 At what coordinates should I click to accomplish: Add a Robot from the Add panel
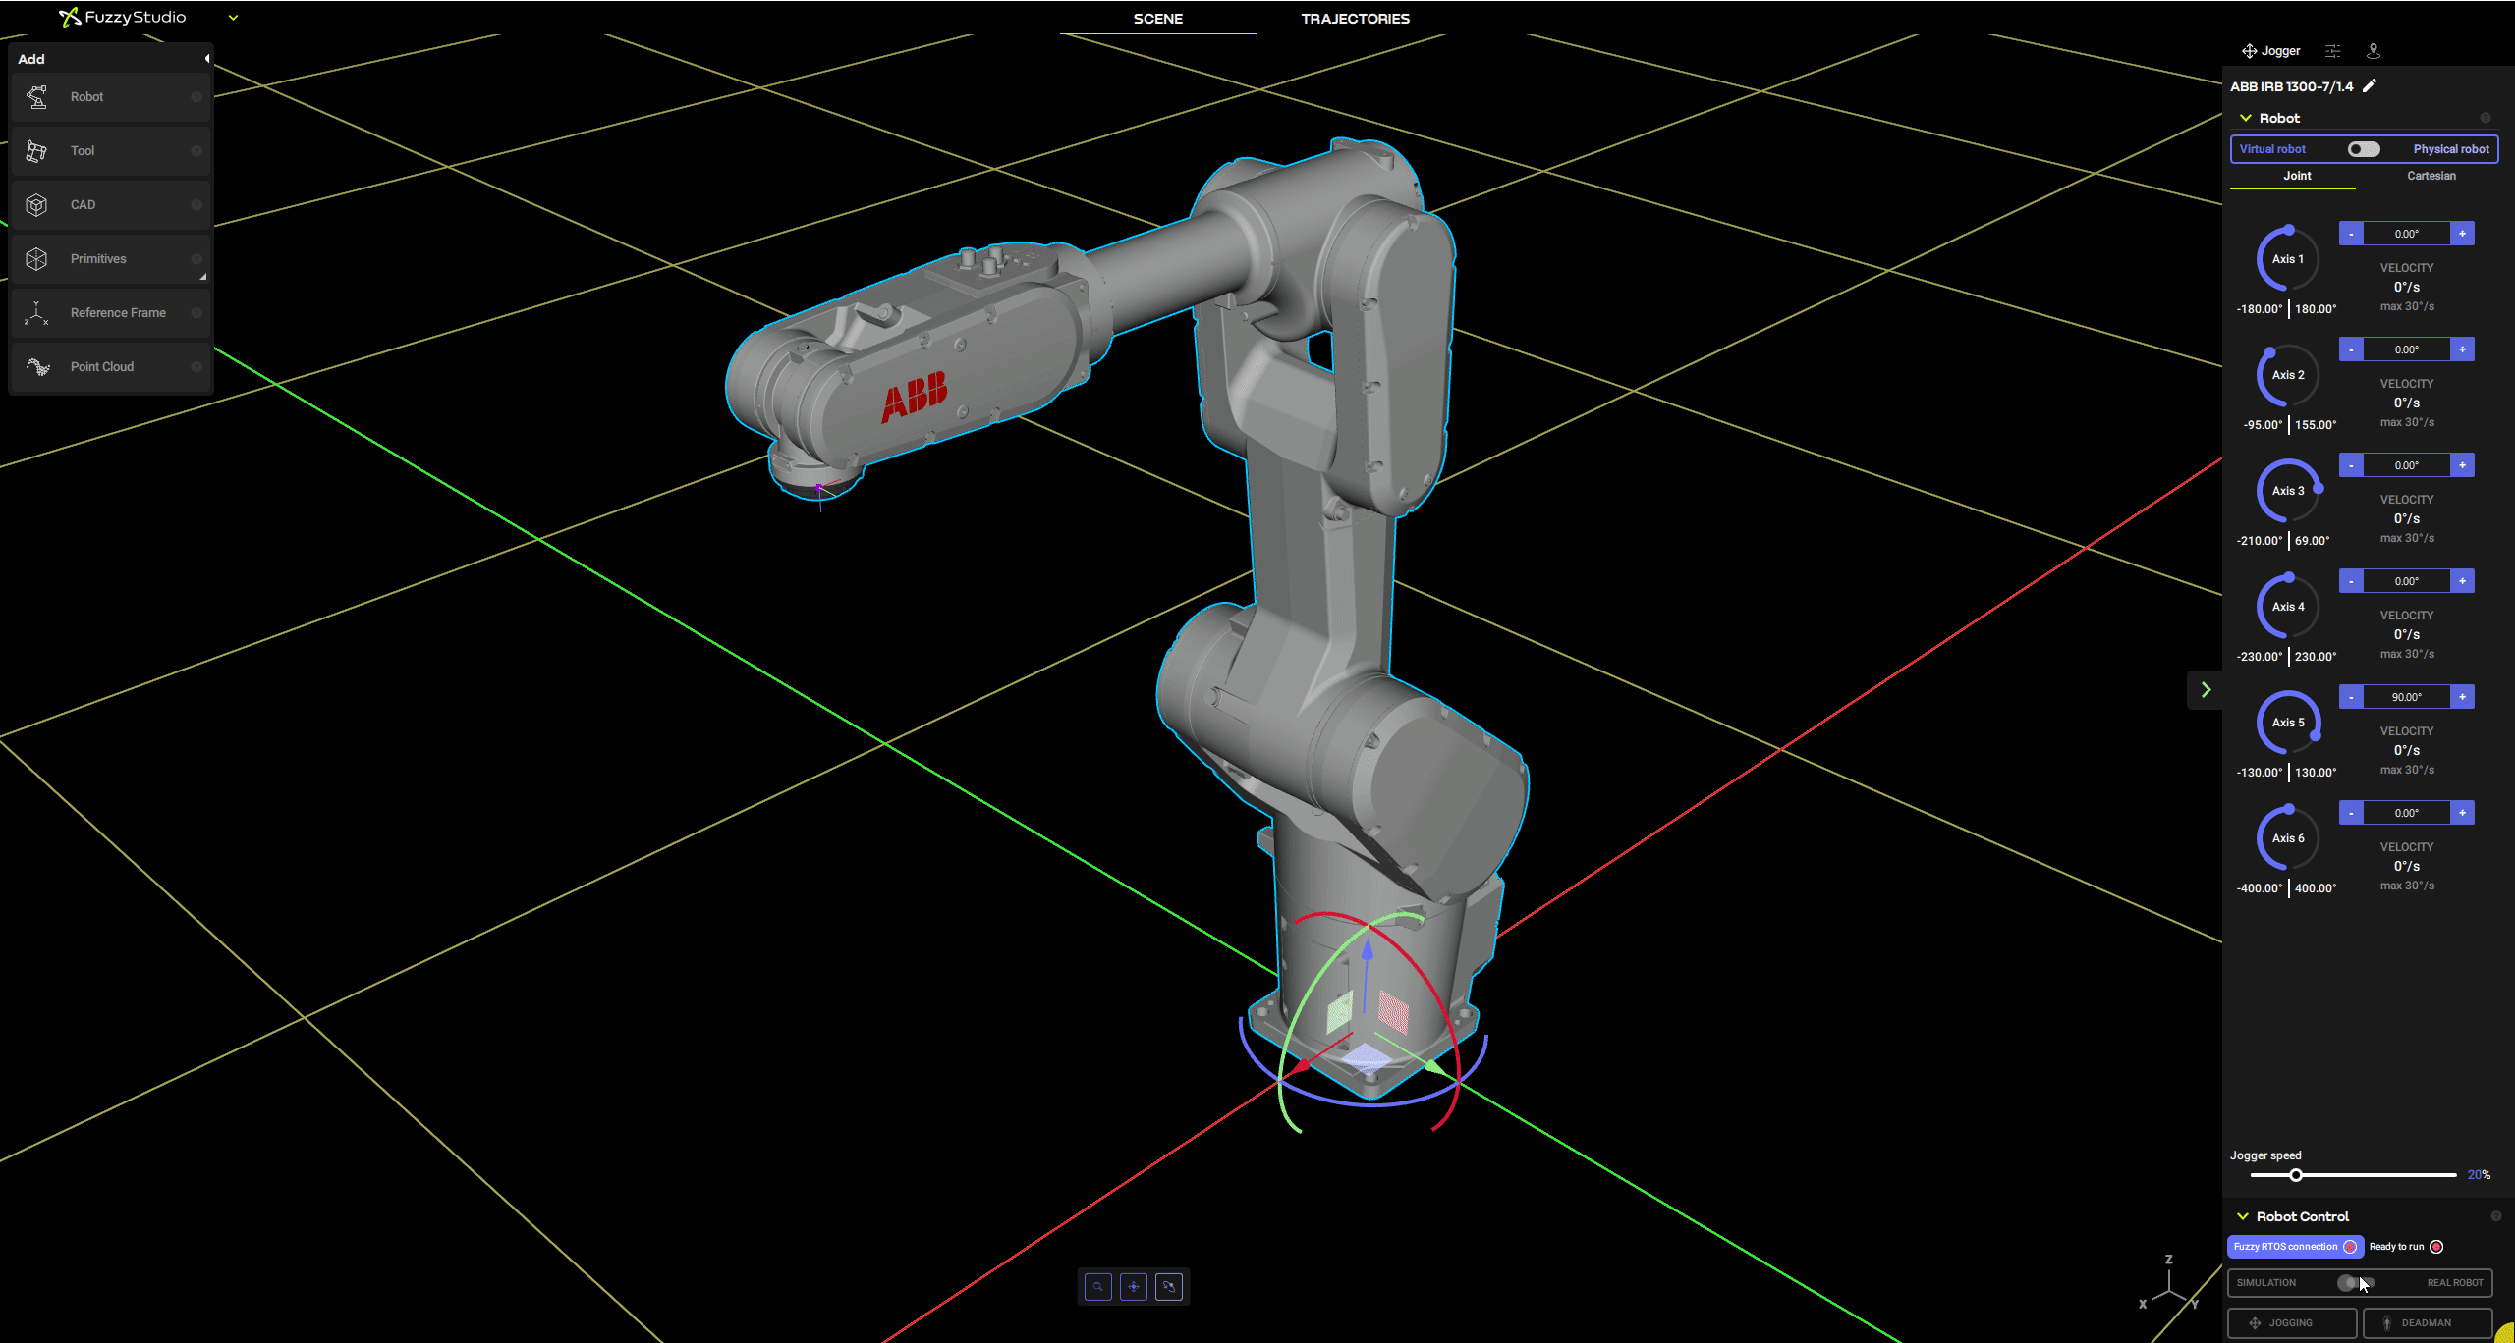point(111,97)
